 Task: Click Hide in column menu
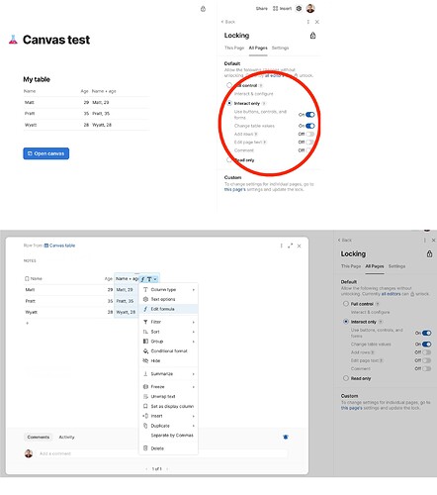click(169, 360)
